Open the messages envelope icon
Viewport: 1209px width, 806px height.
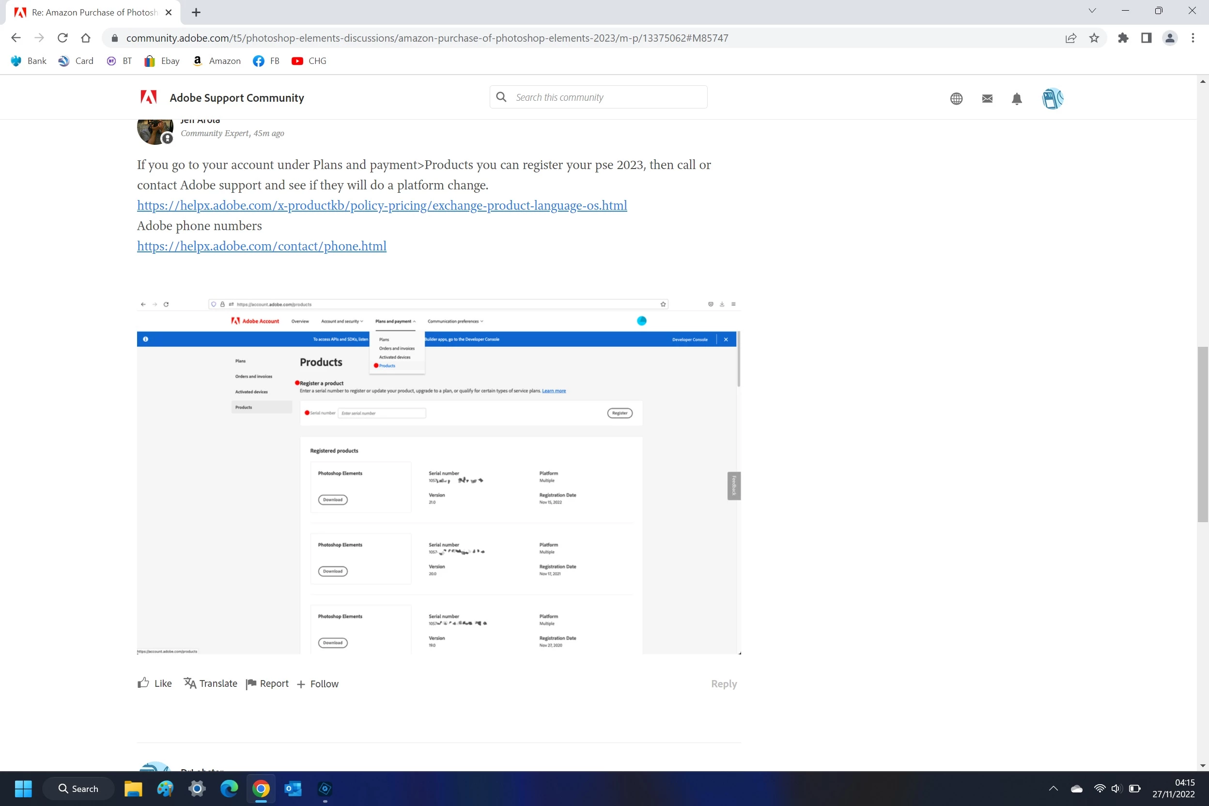[x=987, y=99]
